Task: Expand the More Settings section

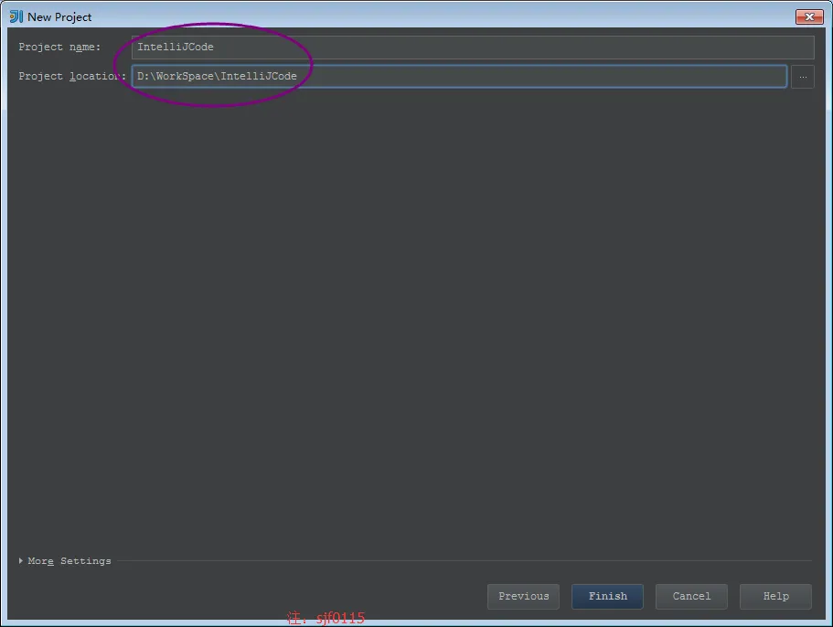Action: [65, 560]
